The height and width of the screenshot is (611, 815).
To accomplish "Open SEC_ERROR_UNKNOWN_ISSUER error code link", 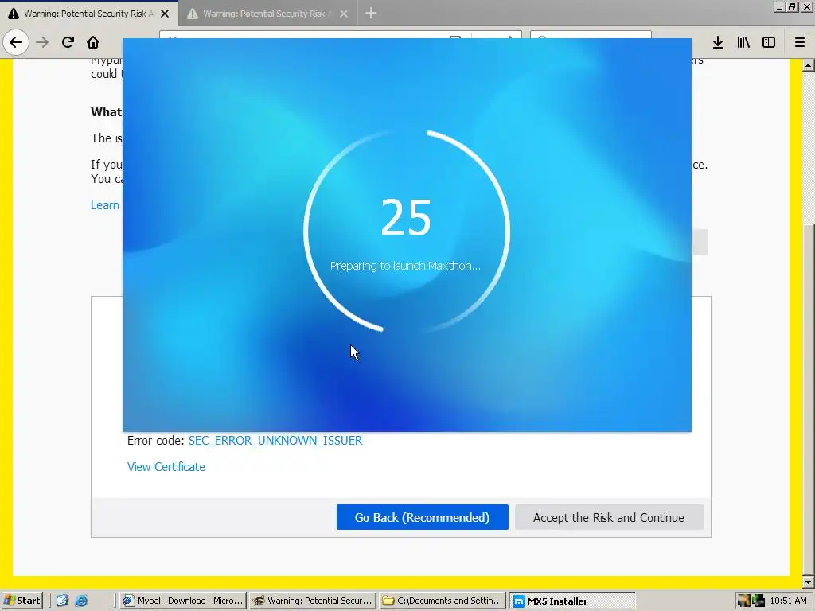I will click(x=275, y=441).
